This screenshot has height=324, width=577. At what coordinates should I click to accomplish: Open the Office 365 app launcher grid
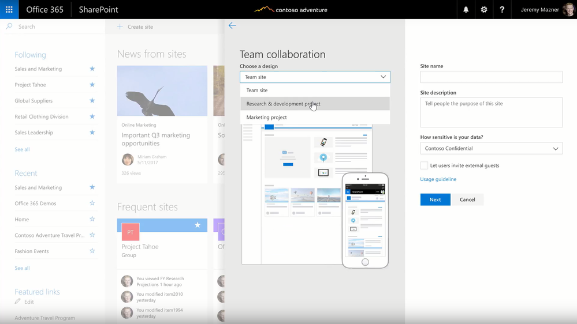9,10
